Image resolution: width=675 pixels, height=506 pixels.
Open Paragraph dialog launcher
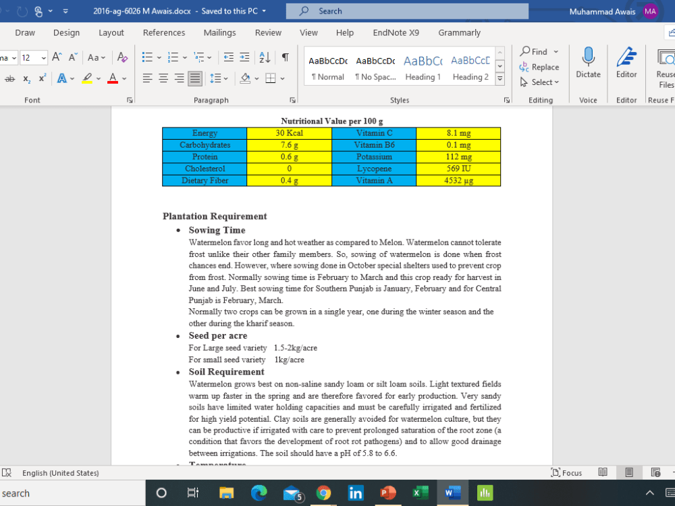click(293, 100)
